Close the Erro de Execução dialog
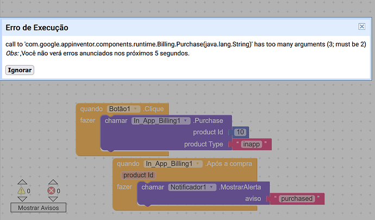 point(361,27)
